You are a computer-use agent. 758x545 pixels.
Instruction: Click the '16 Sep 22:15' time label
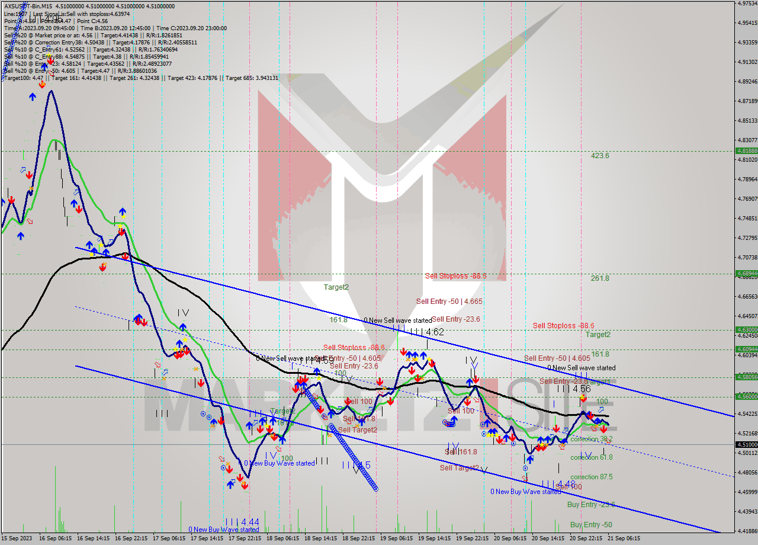[131, 538]
